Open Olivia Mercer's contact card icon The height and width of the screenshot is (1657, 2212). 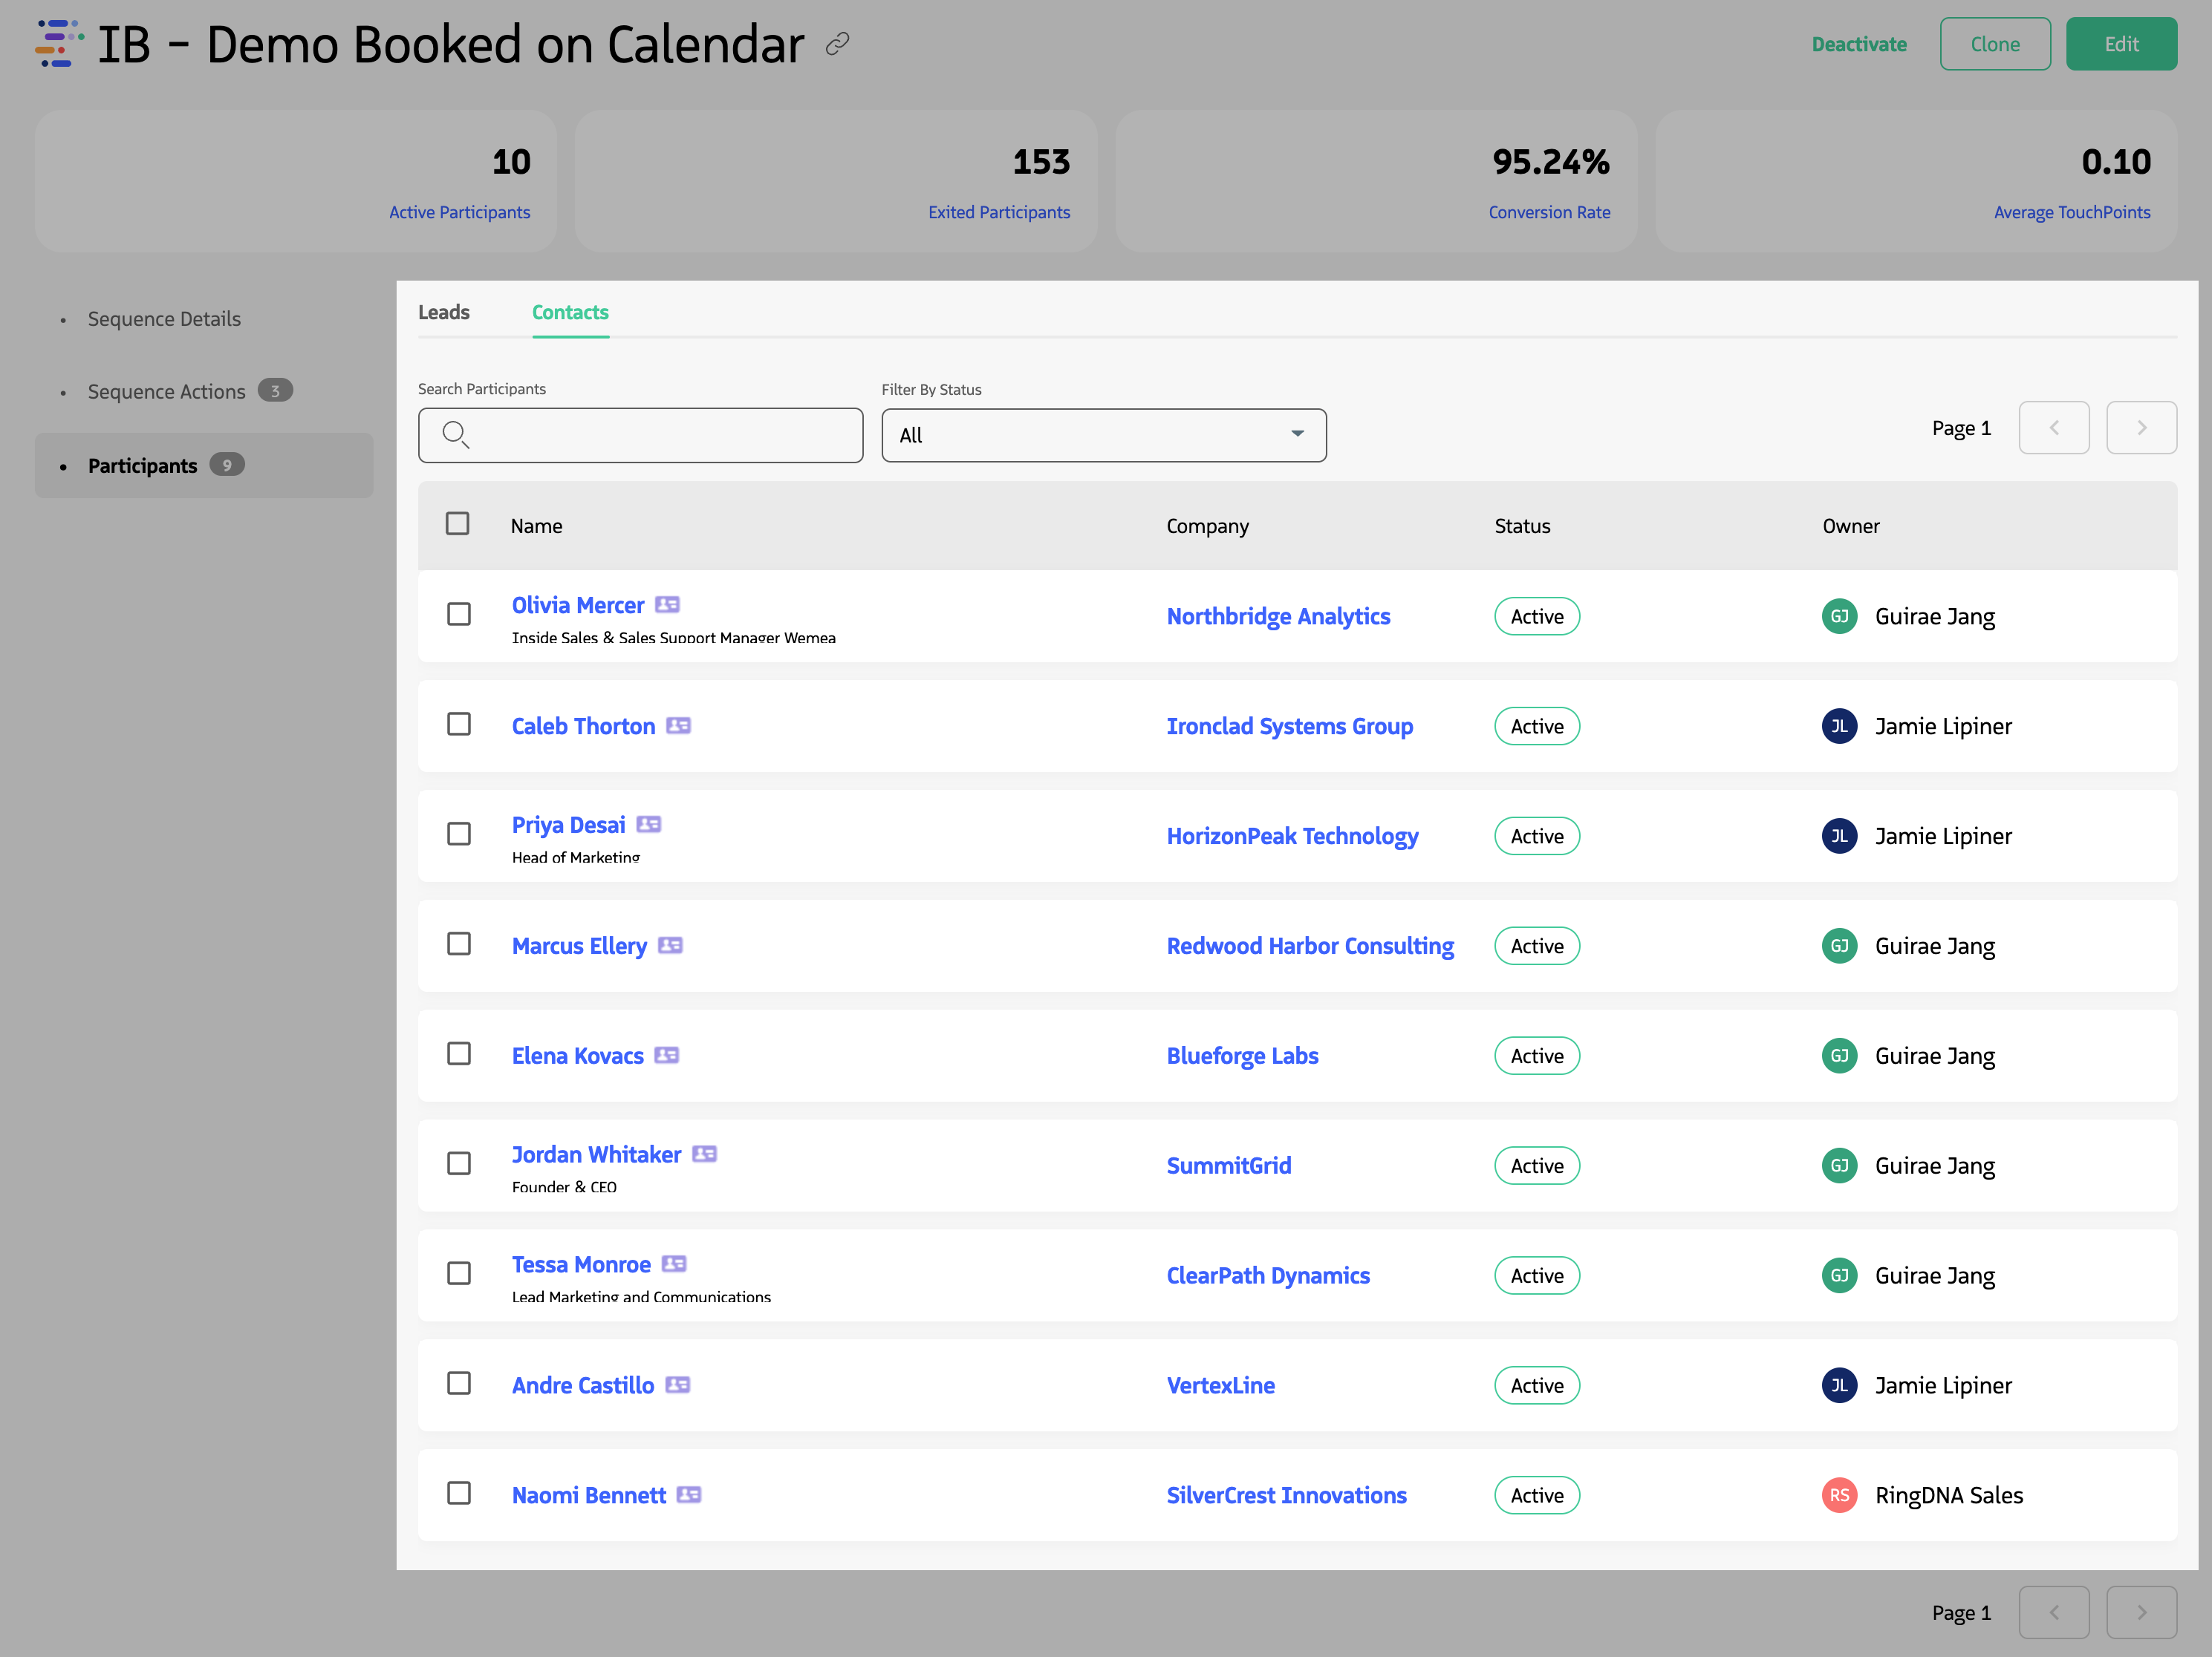click(670, 604)
